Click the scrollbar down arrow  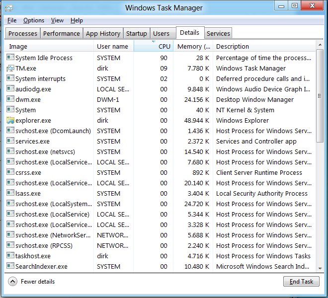pyautogui.click(x=320, y=269)
